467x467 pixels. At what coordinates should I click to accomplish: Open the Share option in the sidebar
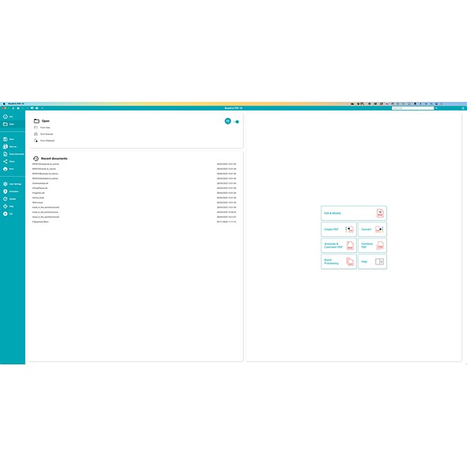(x=9, y=161)
